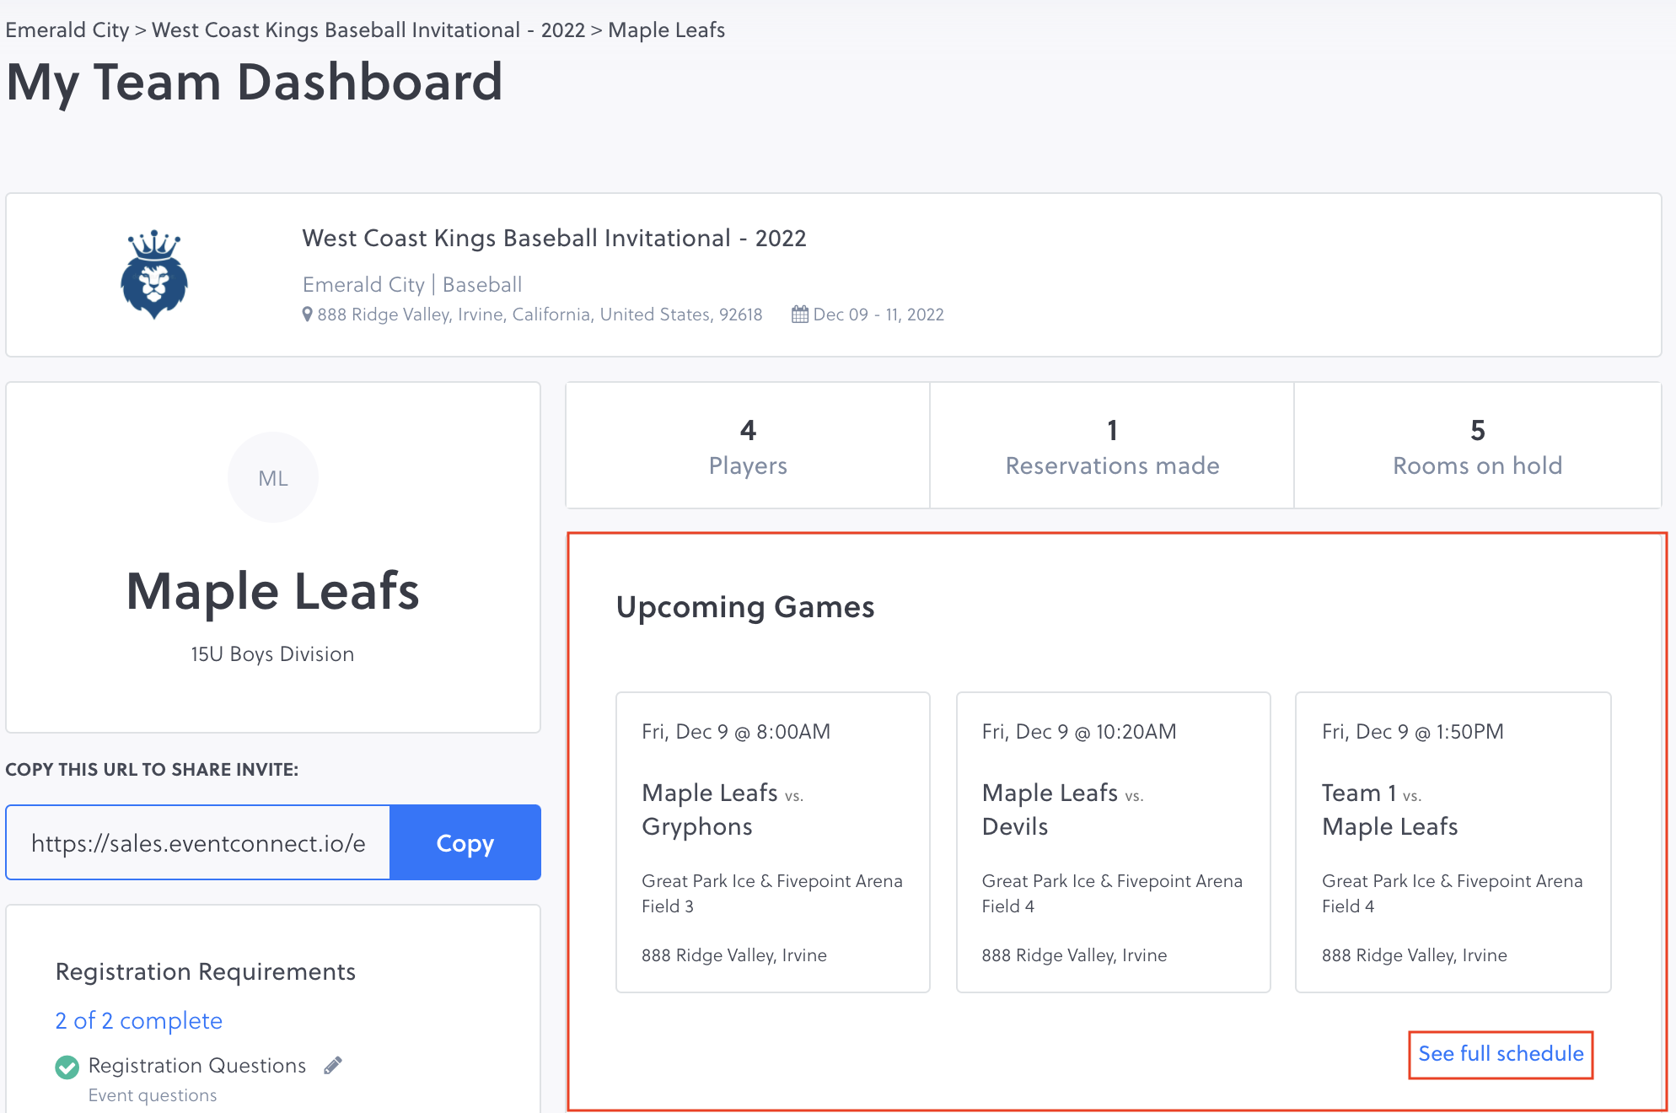Click the Maple Leafs breadcrumb item

[x=666, y=30]
